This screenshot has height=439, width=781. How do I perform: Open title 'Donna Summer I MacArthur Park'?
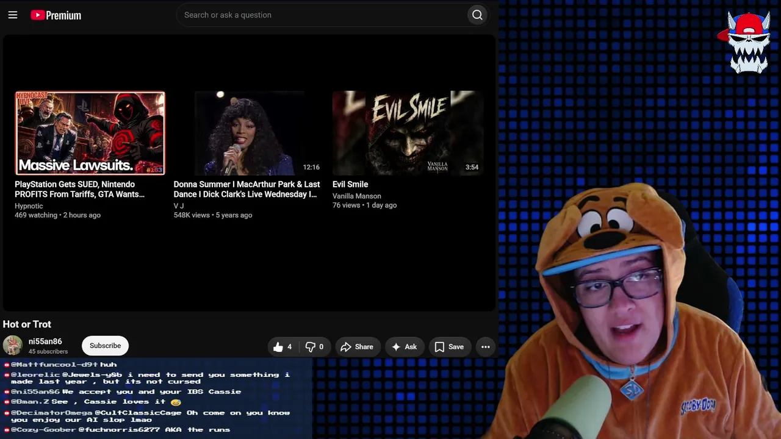(247, 189)
